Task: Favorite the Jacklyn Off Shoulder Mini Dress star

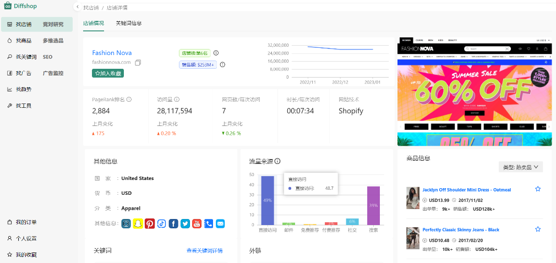Action: point(538,189)
